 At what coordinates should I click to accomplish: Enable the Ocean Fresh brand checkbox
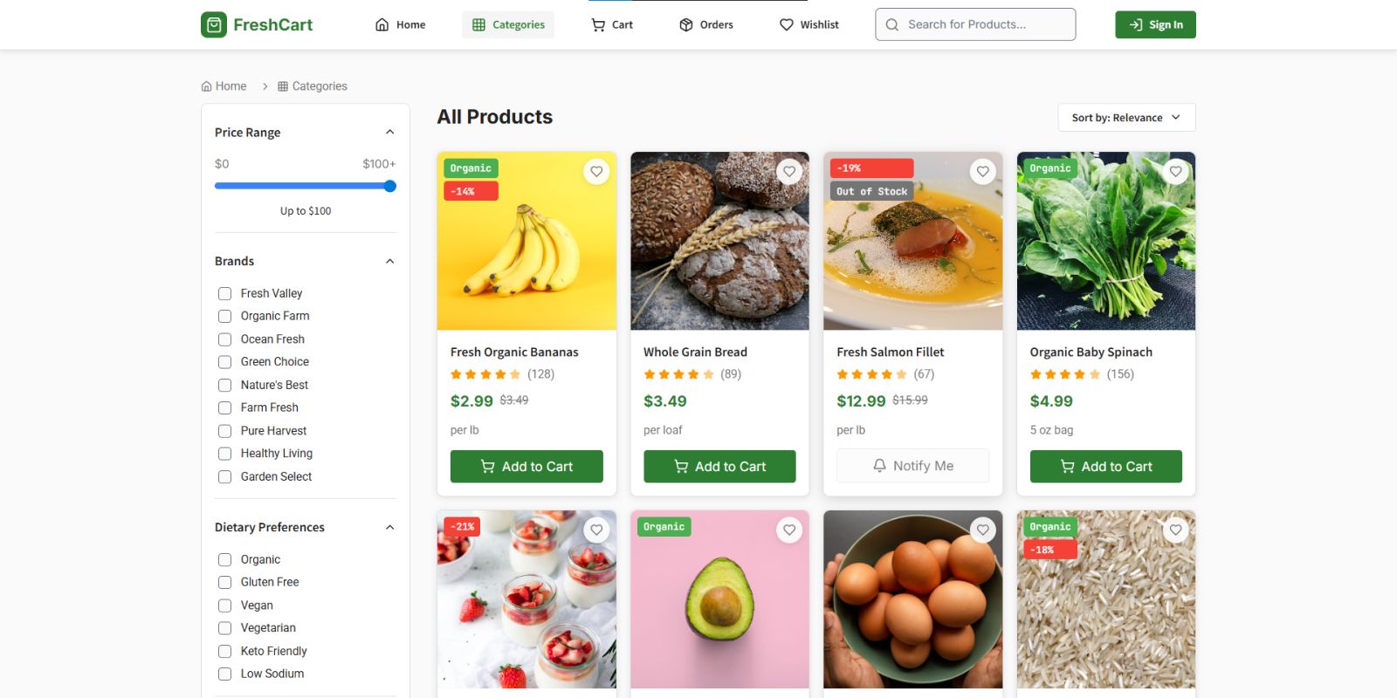coord(224,339)
